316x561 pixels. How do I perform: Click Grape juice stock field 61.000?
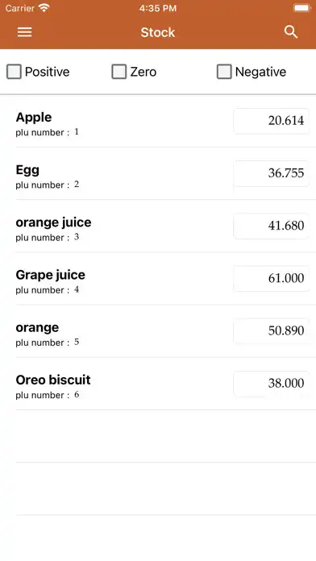click(x=272, y=279)
